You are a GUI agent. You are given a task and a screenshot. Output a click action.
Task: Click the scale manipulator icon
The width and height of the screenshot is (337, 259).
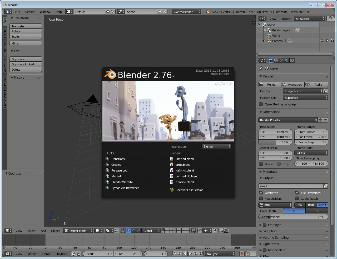[x=139, y=231]
